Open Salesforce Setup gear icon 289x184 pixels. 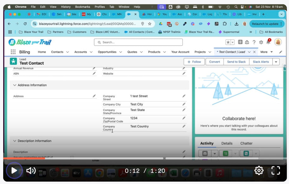tap(261, 42)
